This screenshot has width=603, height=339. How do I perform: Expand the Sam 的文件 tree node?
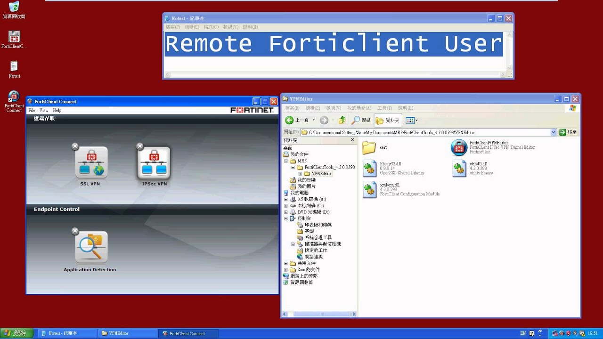pos(285,270)
